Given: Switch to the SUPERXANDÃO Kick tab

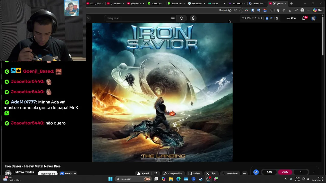Looking at the screenshot, I should 156,4.
